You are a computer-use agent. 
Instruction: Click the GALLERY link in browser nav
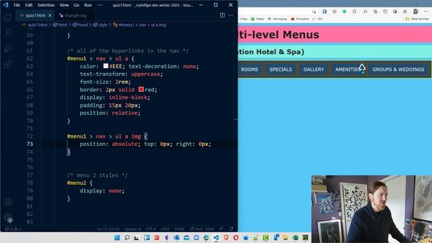coord(313,70)
